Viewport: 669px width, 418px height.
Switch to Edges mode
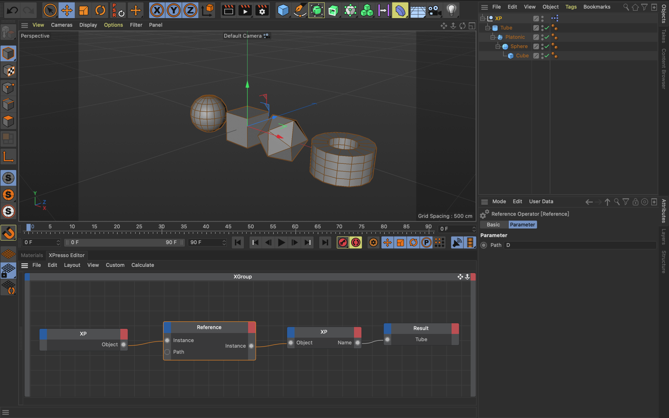coord(8,104)
